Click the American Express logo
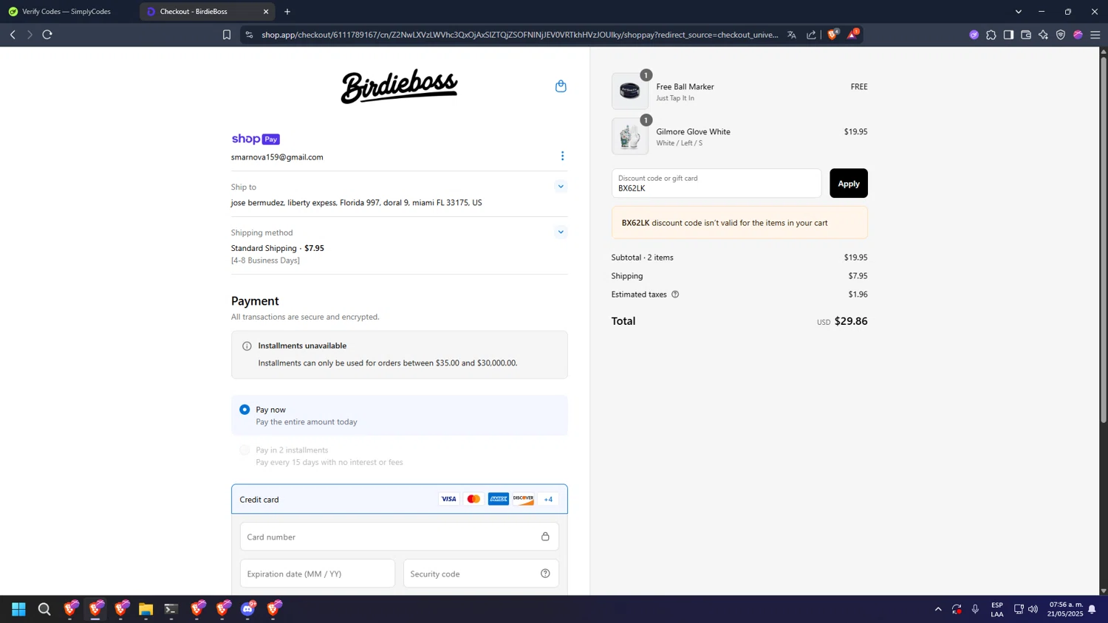Image resolution: width=1108 pixels, height=623 pixels. [x=499, y=499]
